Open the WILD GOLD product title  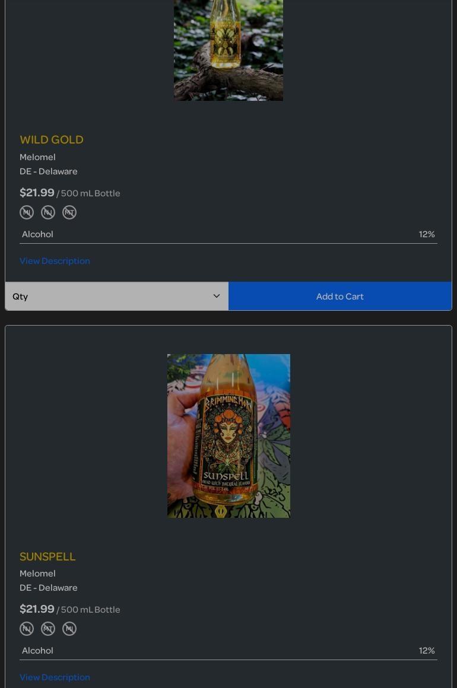pyautogui.click(x=52, y=139)
